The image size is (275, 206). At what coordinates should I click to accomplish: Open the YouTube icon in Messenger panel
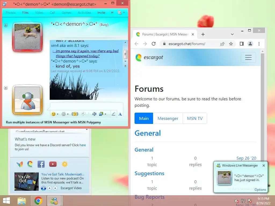click(x=53, y=164)
